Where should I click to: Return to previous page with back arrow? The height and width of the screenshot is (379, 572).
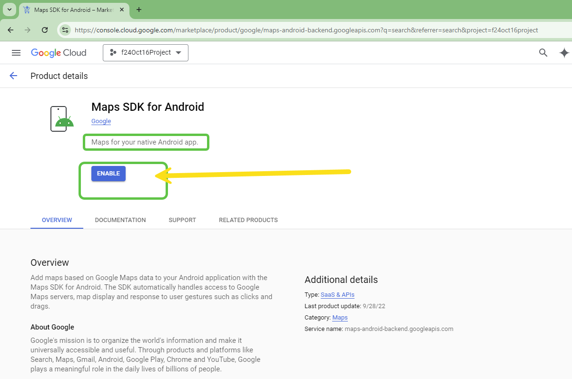pos(13,76)
